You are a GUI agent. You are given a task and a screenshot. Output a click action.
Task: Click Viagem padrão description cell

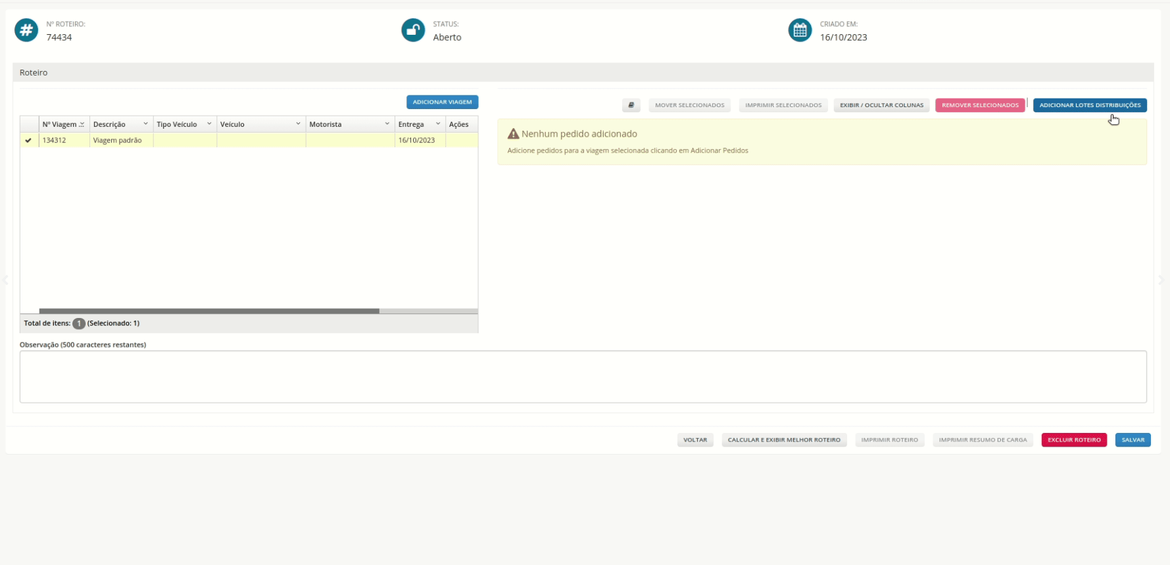121,140
